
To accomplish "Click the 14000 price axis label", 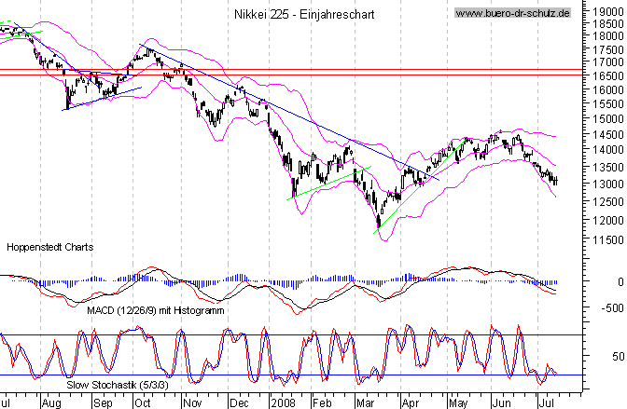I will (x=608, y=150).
